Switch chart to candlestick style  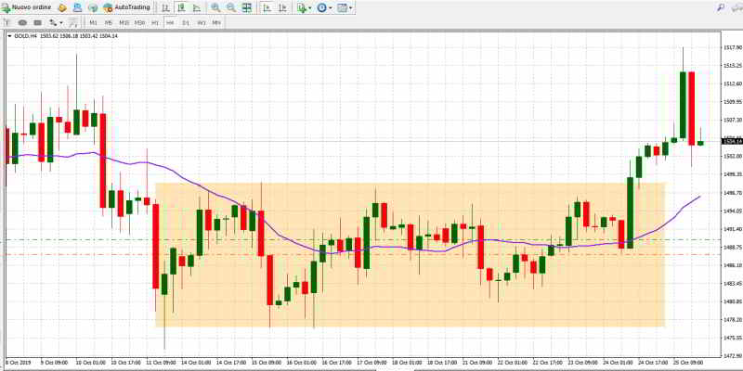click(181, 7)
